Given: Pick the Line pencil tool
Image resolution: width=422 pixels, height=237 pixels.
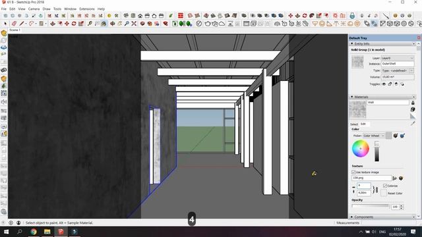Looking at the screenshot, I should tap(22, 24).
